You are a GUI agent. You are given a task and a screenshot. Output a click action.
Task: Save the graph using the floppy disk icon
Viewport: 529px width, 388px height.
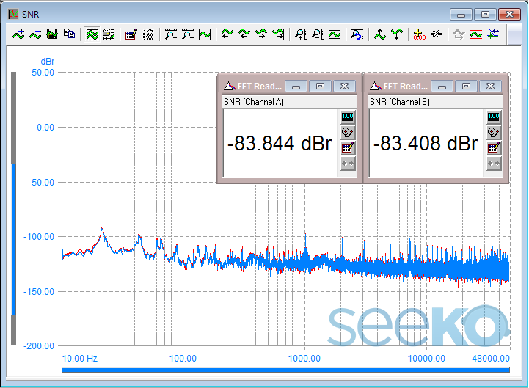pos(52,34)
